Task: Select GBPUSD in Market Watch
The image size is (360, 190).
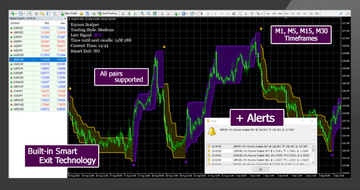Action: 38,32
